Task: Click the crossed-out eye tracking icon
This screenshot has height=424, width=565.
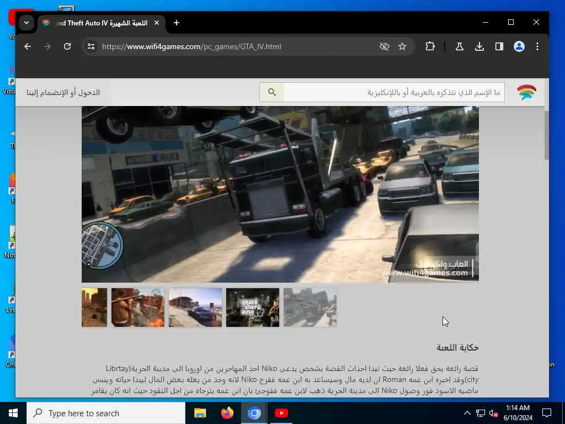Action: (385, 46)
